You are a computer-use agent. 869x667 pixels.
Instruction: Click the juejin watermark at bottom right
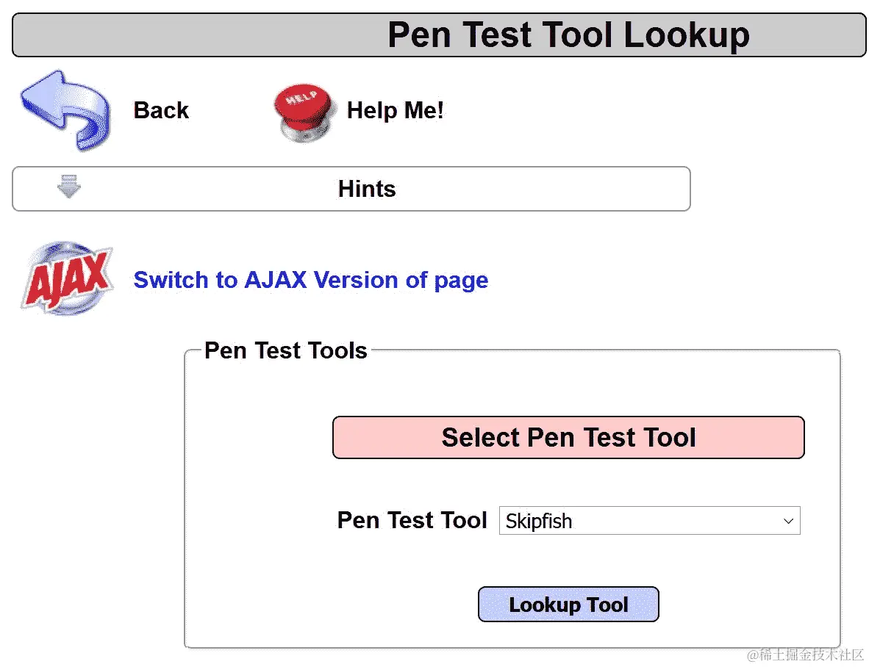click(806, 655)
